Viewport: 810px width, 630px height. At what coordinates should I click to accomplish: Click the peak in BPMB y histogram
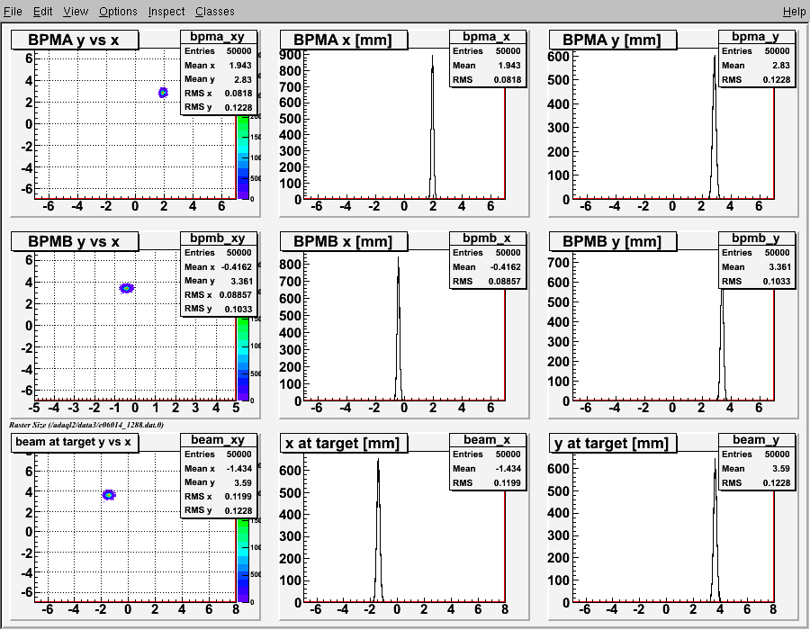(x=722, y=345)
